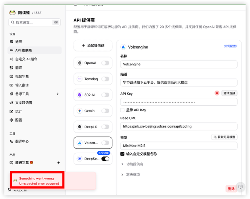250x199 pixels.
Task: Click the search magnifier icon
Action: point(12,22)
